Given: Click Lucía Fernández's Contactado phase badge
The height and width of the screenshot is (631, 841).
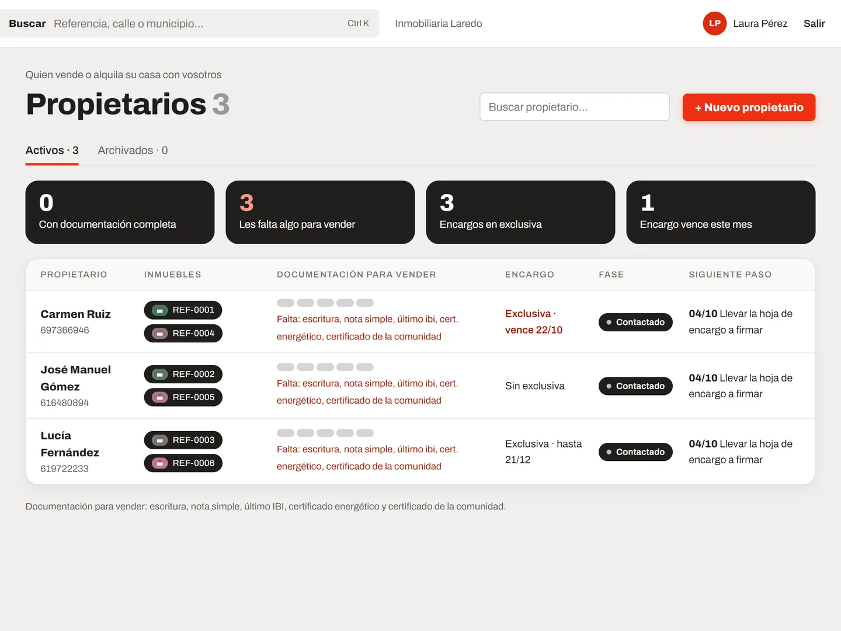Looking at the screenshot, I should [x=635, y=452].
